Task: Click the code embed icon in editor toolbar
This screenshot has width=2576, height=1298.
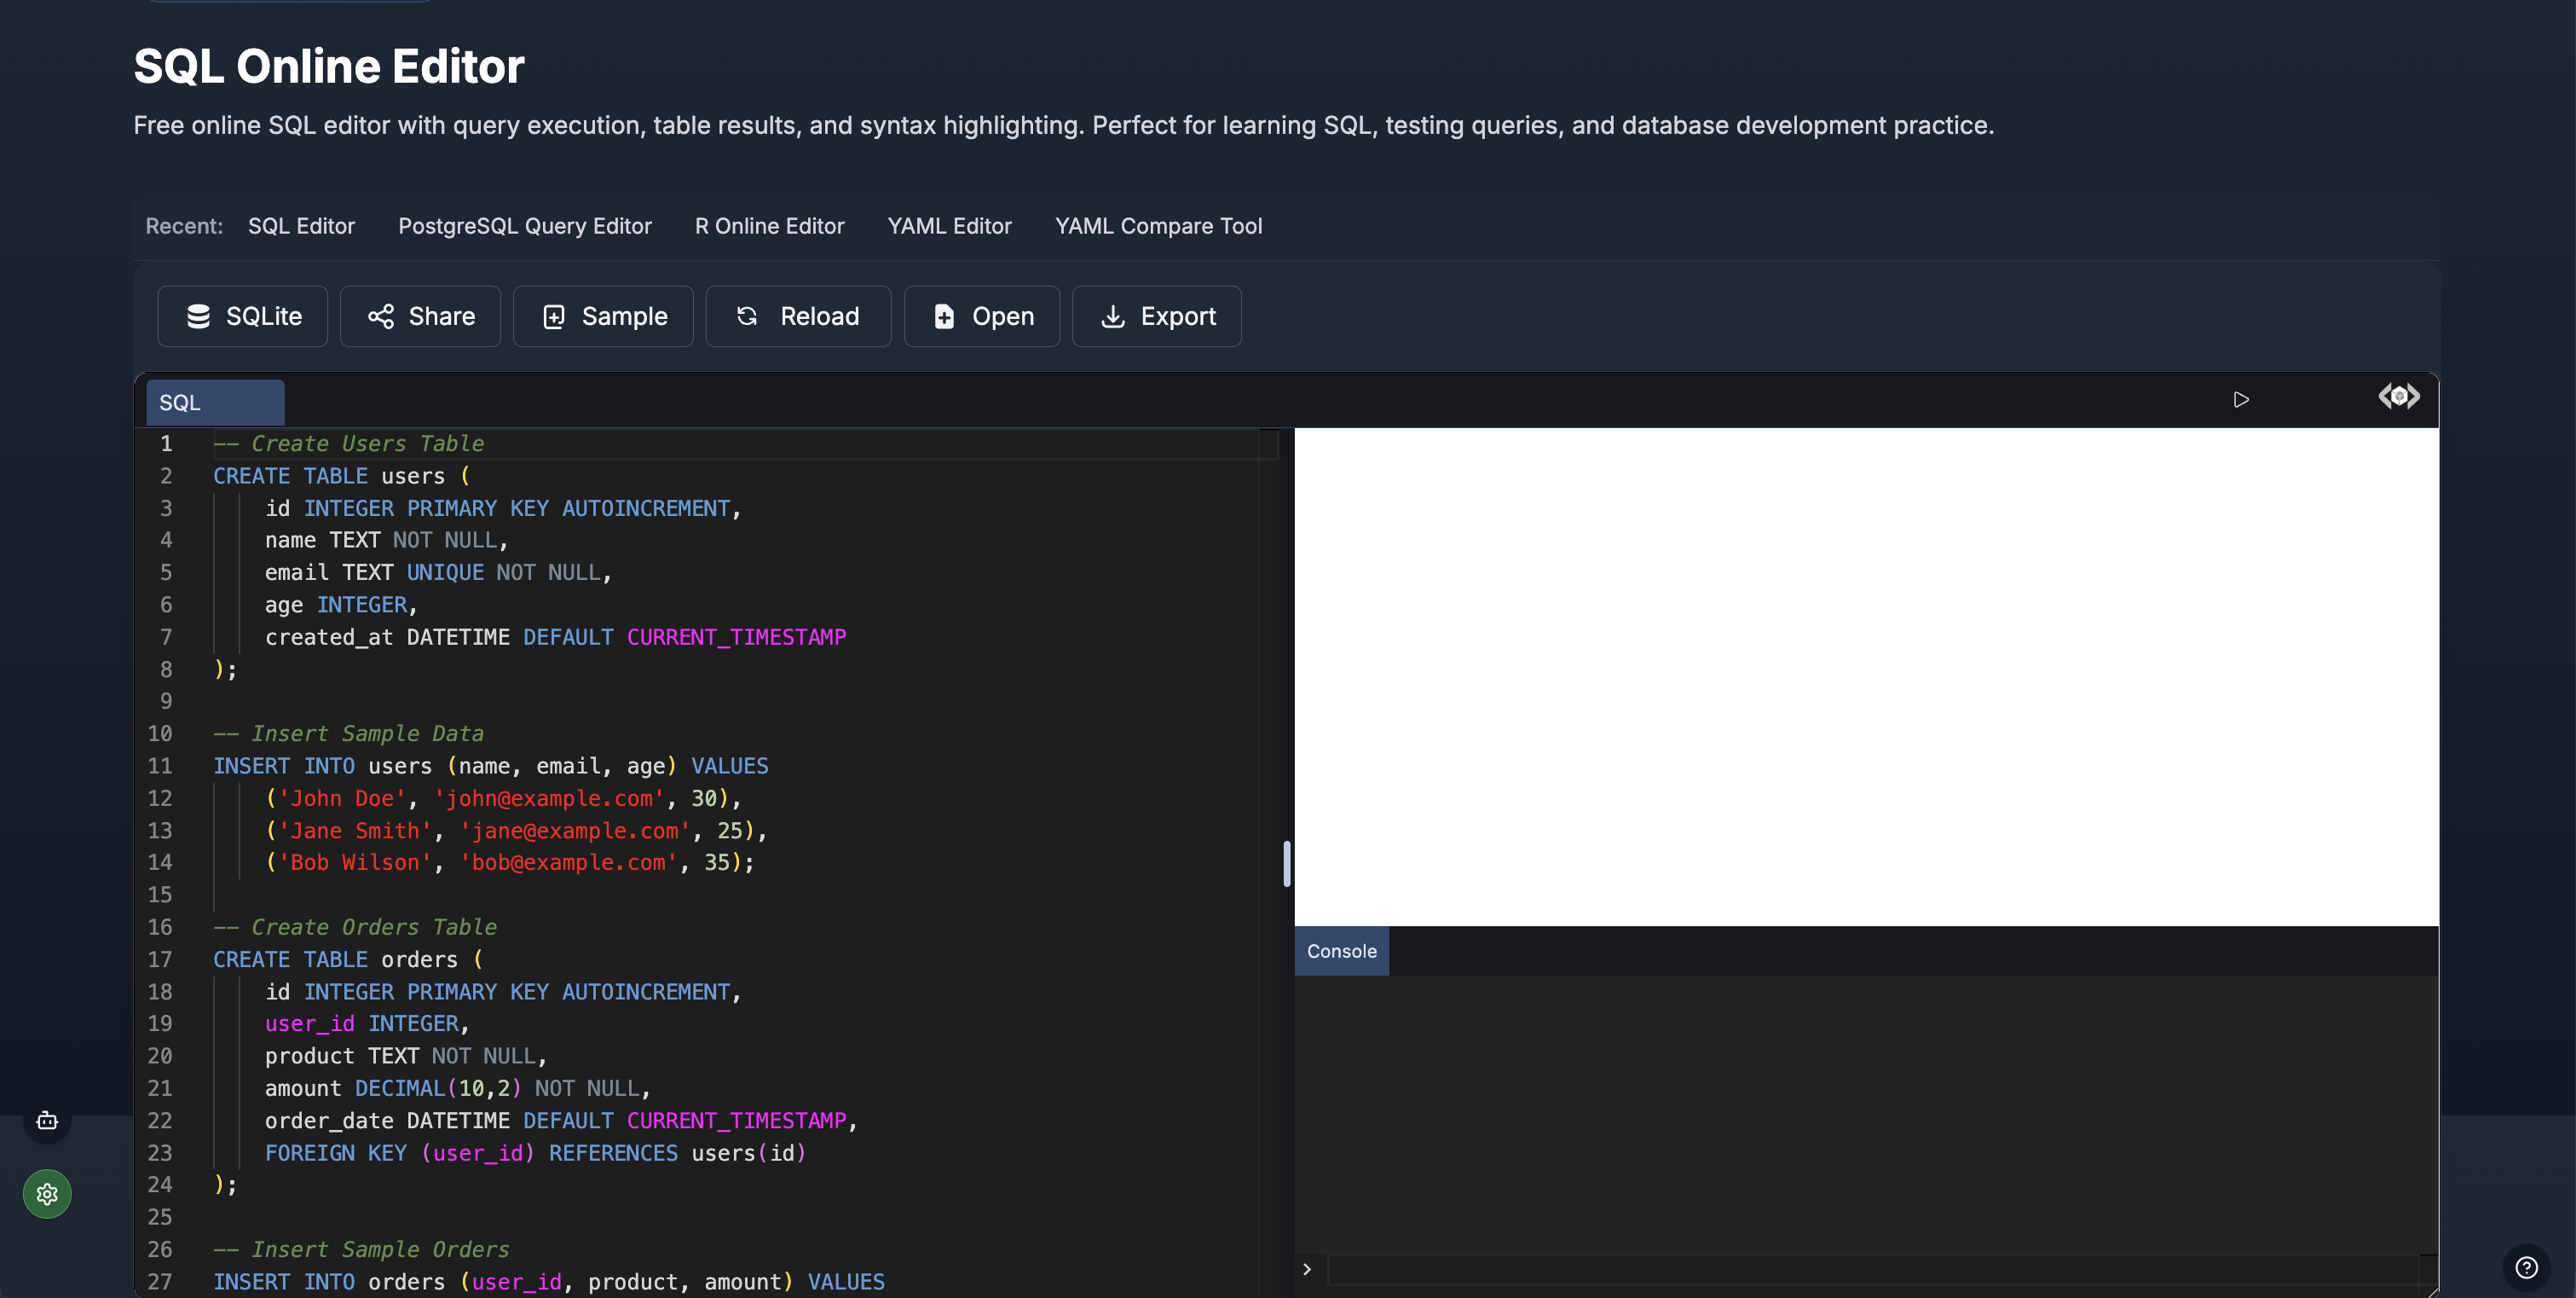Action: point(2399,397)
